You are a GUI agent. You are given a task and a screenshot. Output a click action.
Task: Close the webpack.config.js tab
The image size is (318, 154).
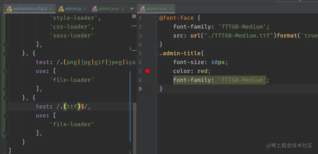click(x=51, y=9)
